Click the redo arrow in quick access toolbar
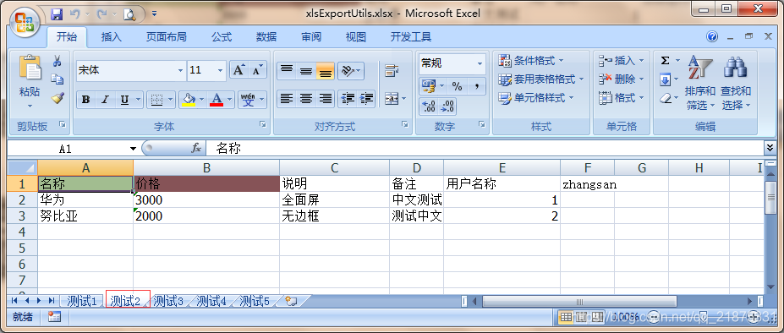Viewport: 784px width, 333px height. [102, 14]
